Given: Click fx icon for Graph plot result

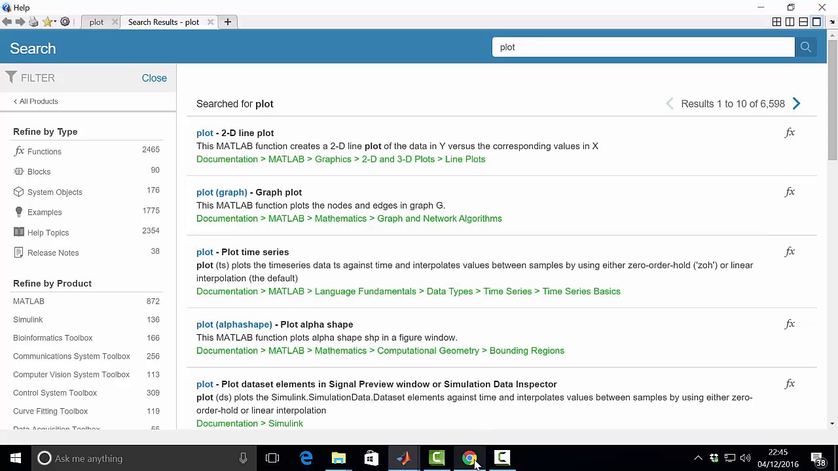Looking at the screenshot, I should (x=790, y=192).
